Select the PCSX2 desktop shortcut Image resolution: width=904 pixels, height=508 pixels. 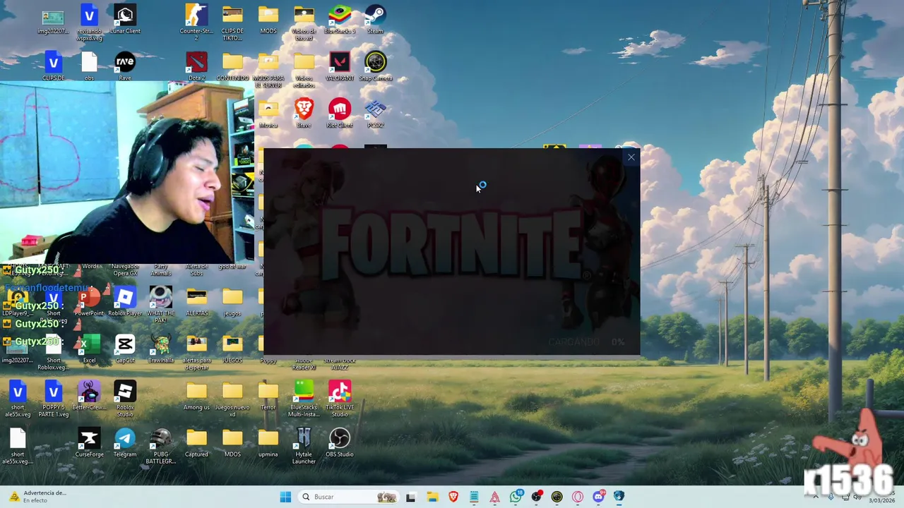click(376, 114)
